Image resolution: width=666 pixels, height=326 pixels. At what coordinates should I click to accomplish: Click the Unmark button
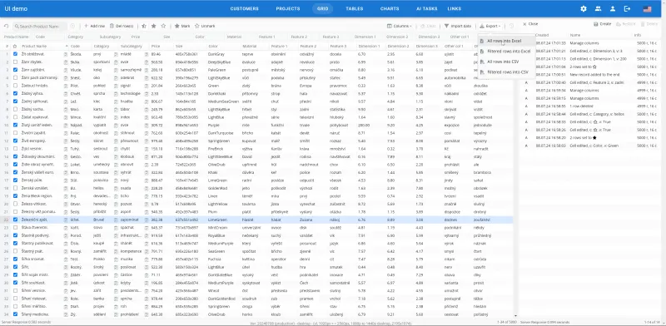205,26
